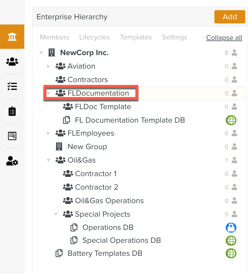248x274 pixels.
Task: Click globe icon for FL Documentation Template DB
Action: pyautogui.click(x=231, y=120)
